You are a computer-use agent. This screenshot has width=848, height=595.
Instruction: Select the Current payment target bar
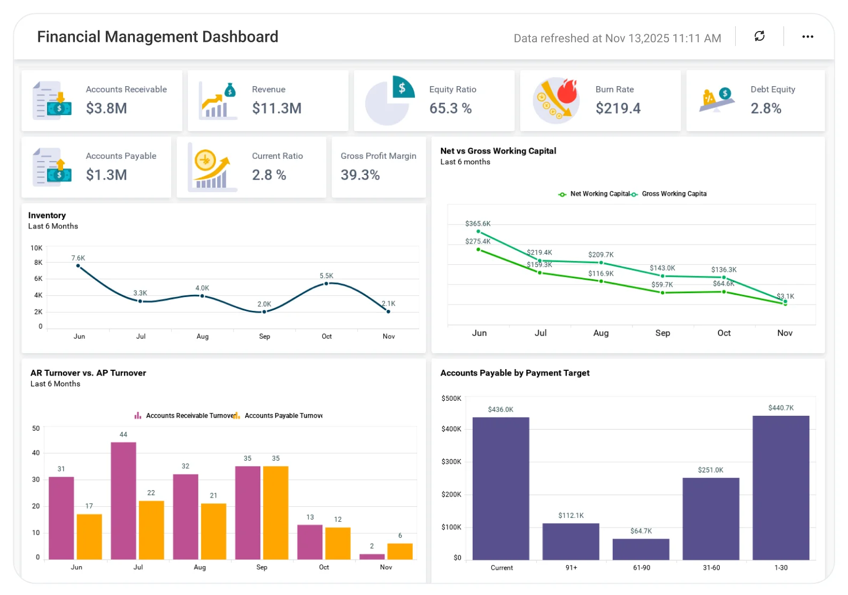click(501, 489)
